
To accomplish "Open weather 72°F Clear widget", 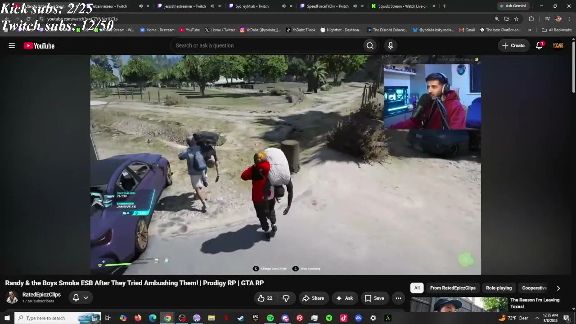I will tap(513, 318).
